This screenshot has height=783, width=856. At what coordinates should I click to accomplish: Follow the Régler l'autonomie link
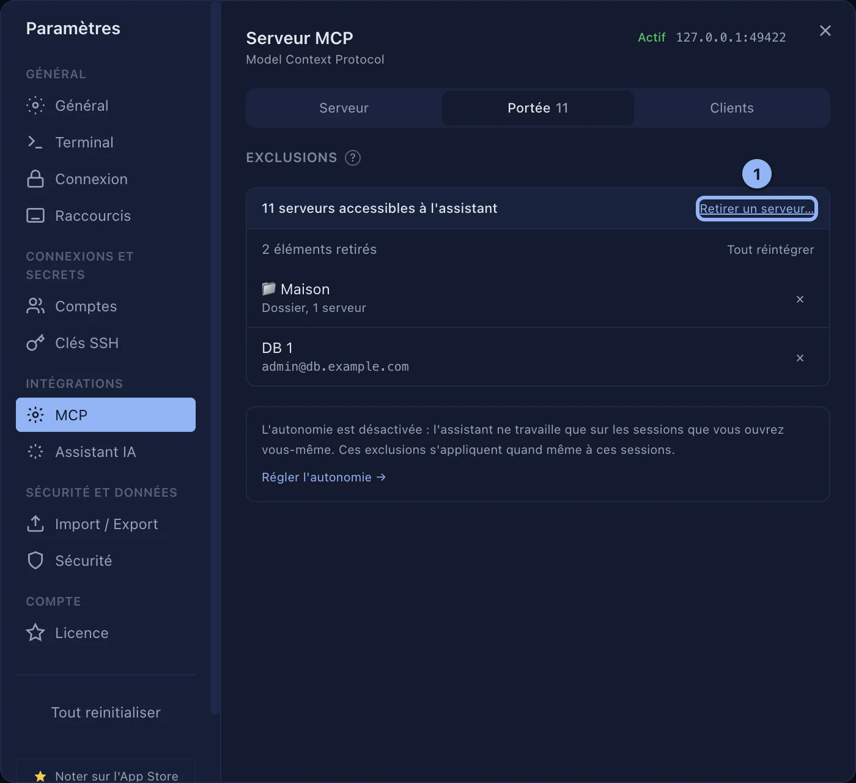[x=323, y=477]
